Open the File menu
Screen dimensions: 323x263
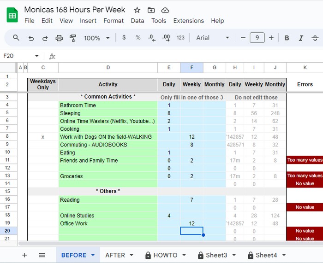pos(30,21)
